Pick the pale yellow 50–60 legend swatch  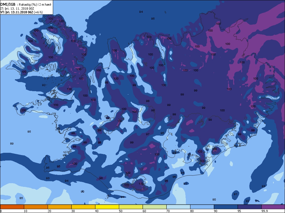tap(131, 207)
